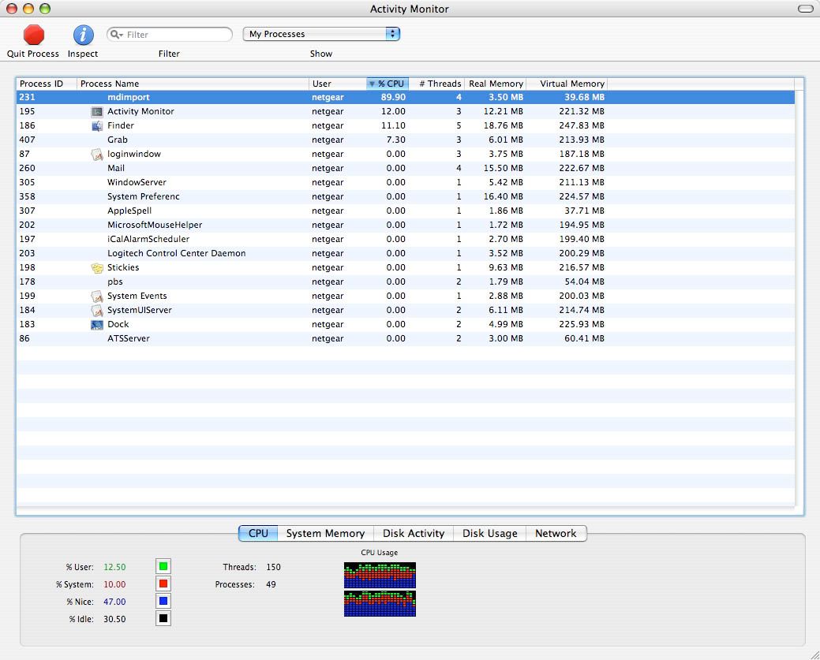The height and width of the screenshot is (660, 820).
Task: Click the lower CPU Usage graph
Action: point(380,603)
